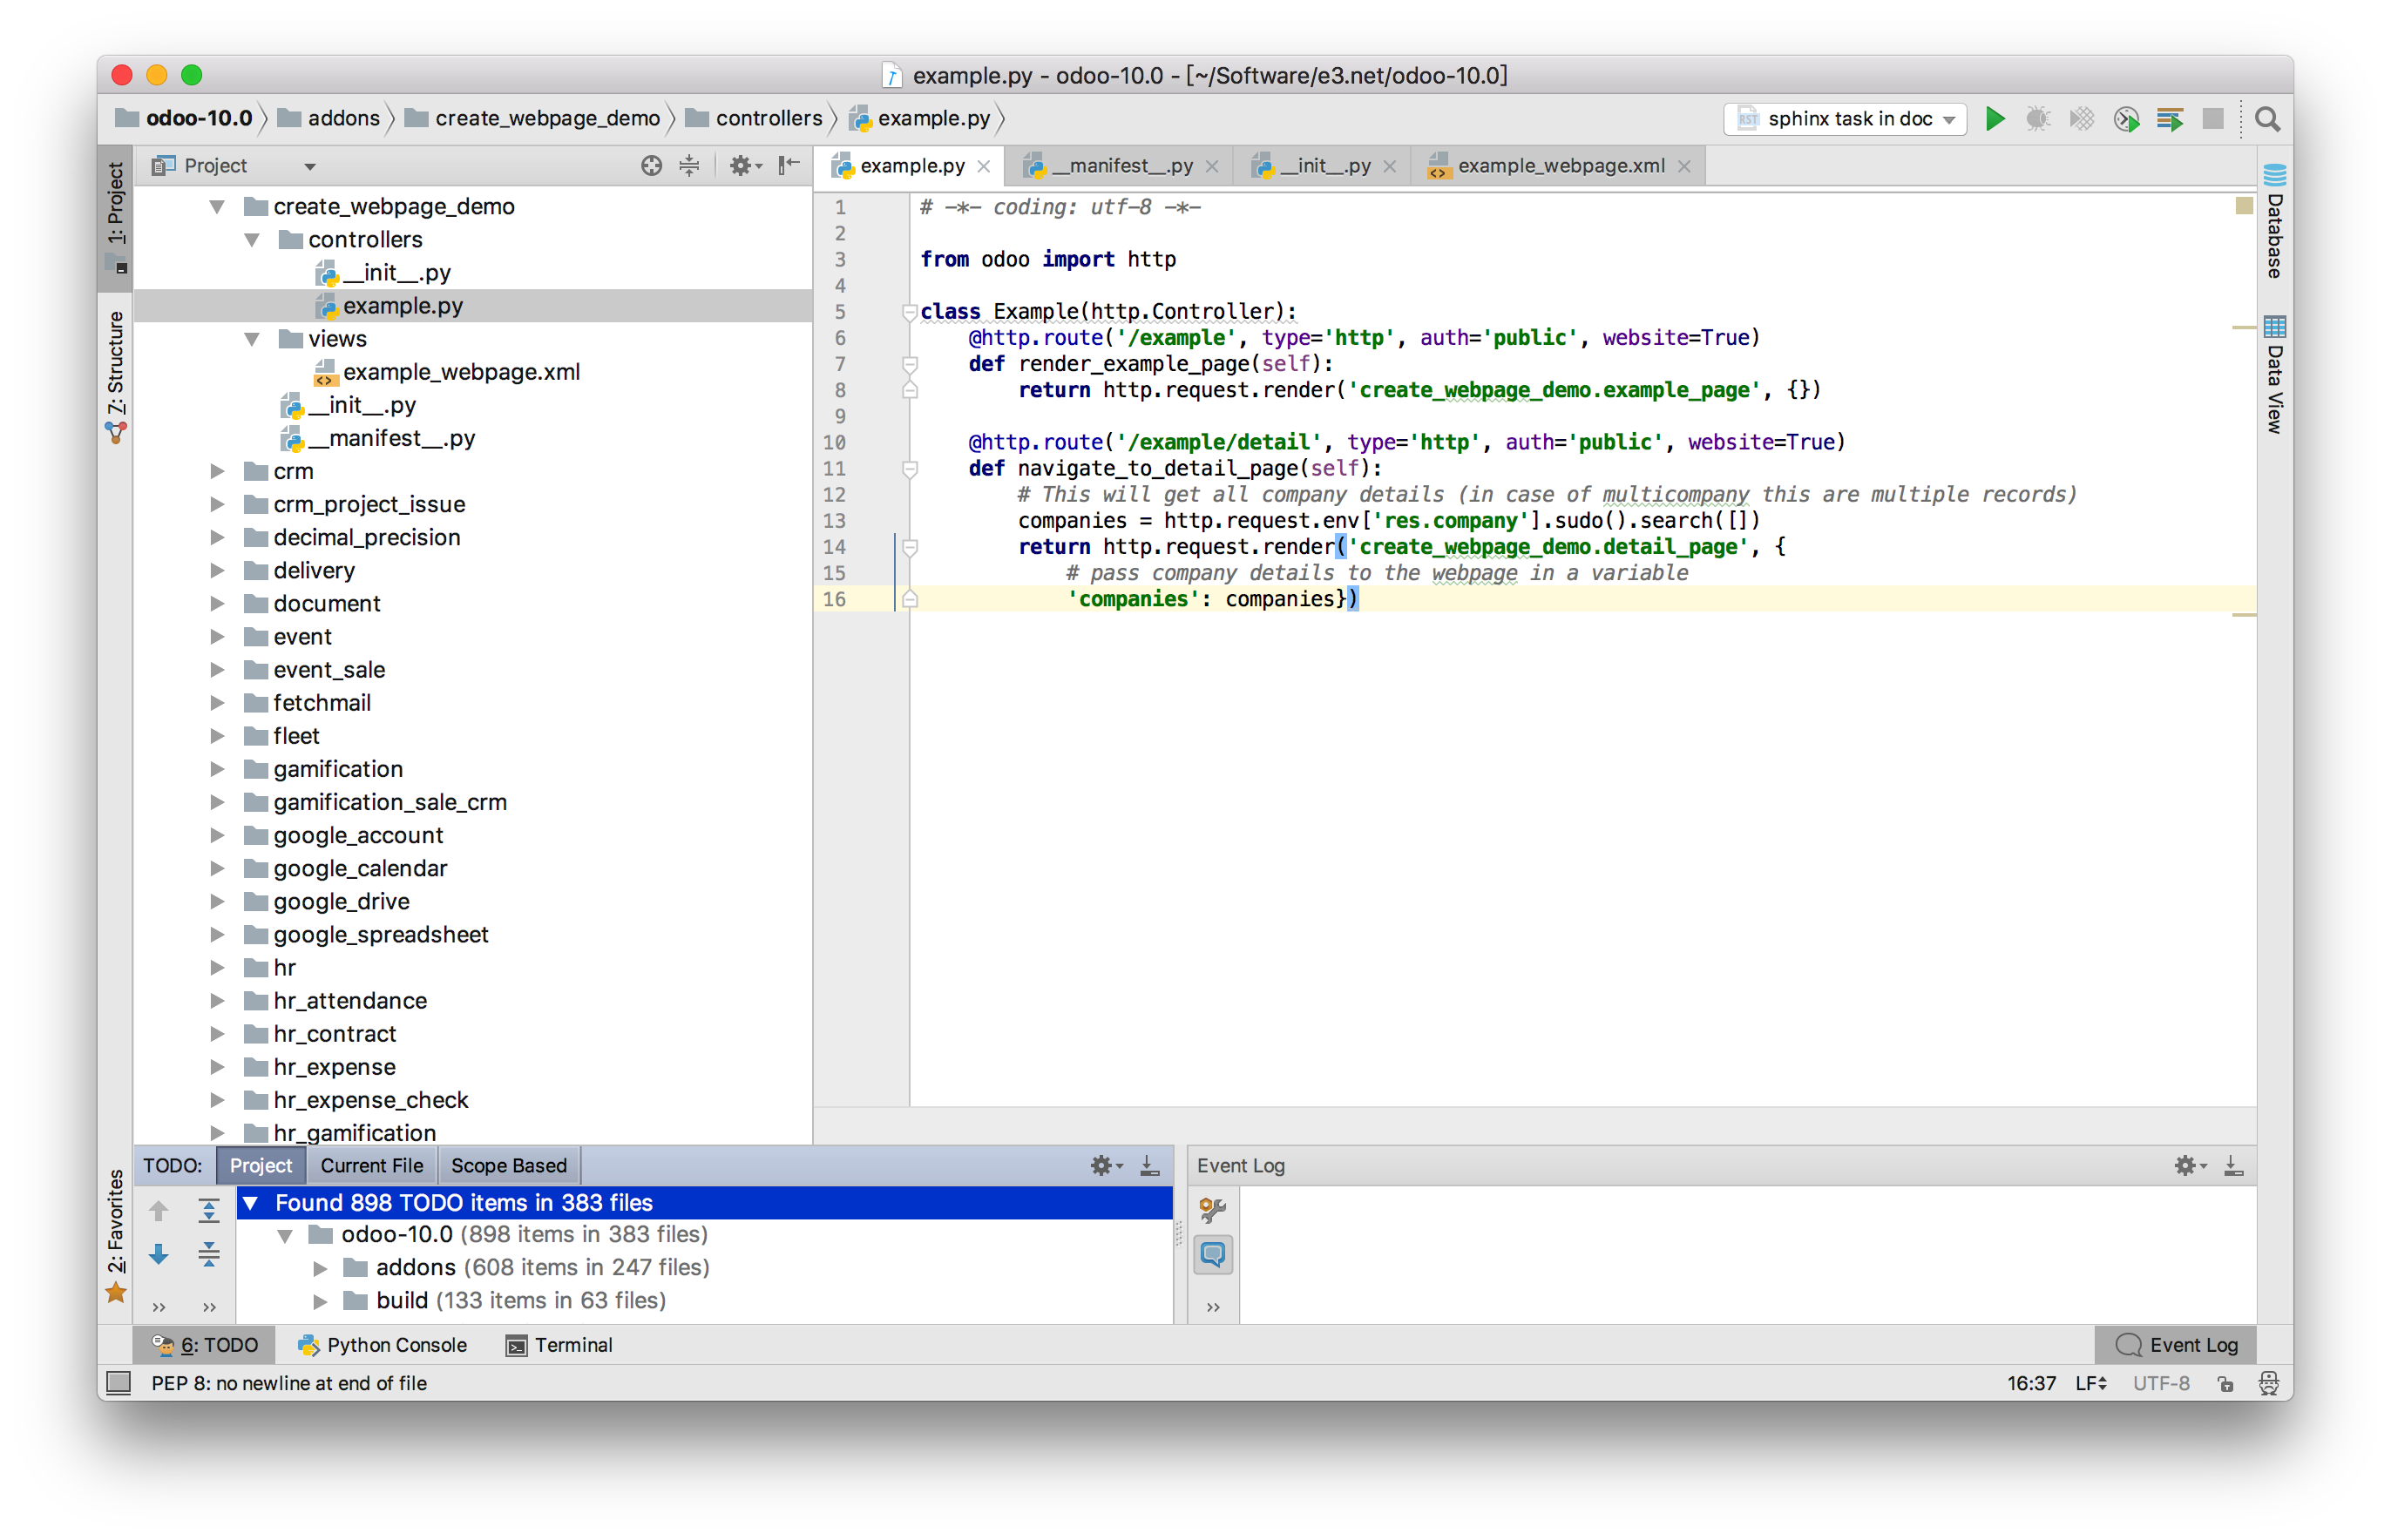Viewport: 2391px width, 1540px height.
Task: Click Scroll from Source target icon
Action: point(651,166)
